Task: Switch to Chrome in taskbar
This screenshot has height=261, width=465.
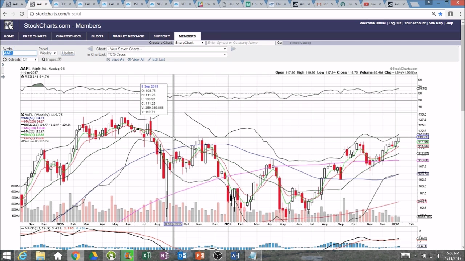Action: pos(76,256)
